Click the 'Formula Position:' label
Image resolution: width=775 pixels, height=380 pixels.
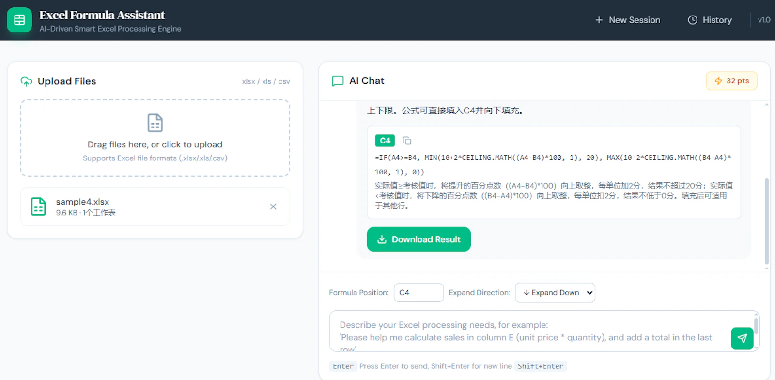point(359,293)
